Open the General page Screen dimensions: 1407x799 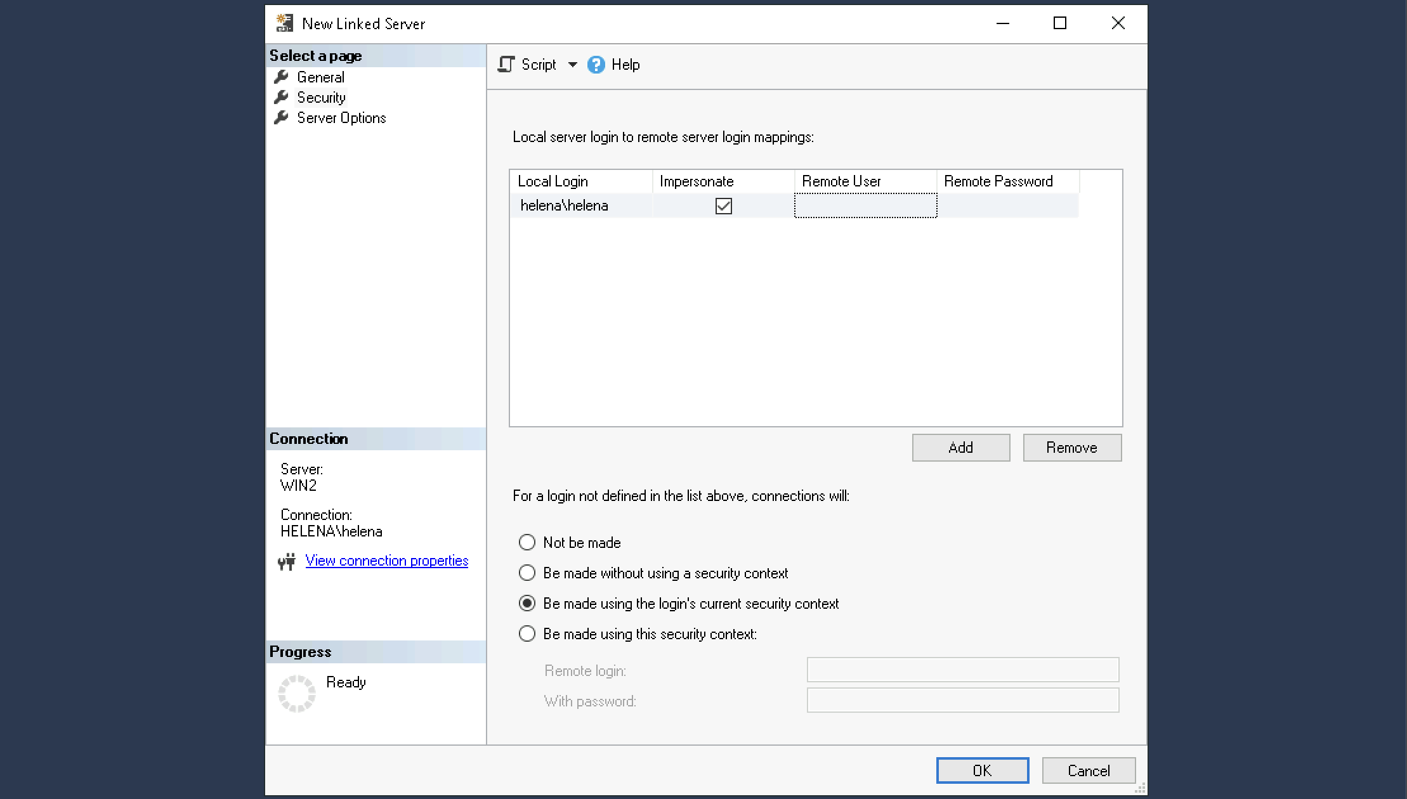[x=320, y=77]
